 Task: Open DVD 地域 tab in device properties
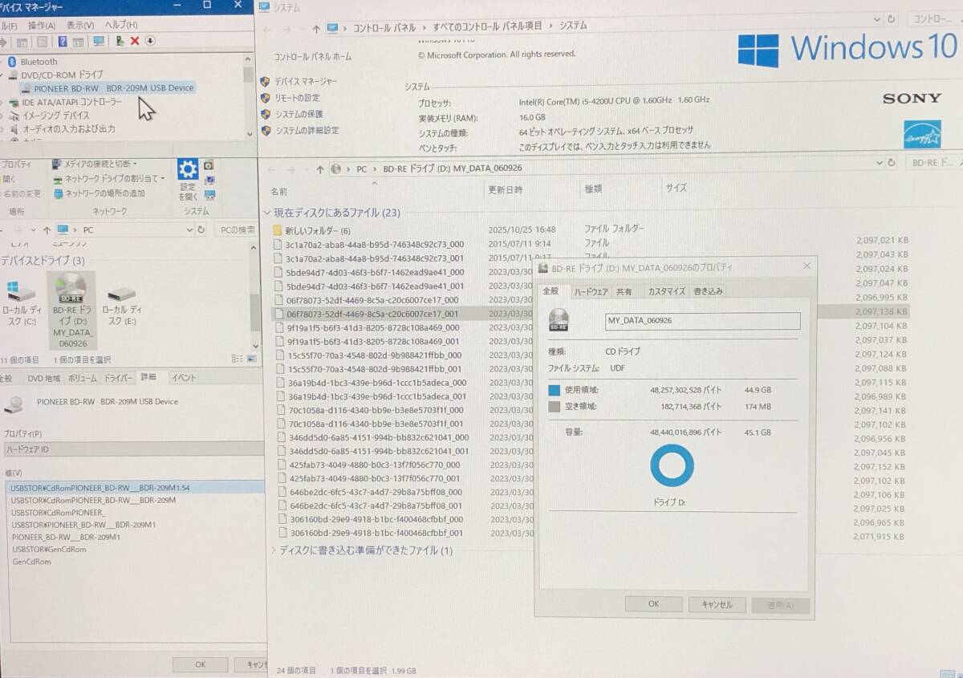[43, 378]
